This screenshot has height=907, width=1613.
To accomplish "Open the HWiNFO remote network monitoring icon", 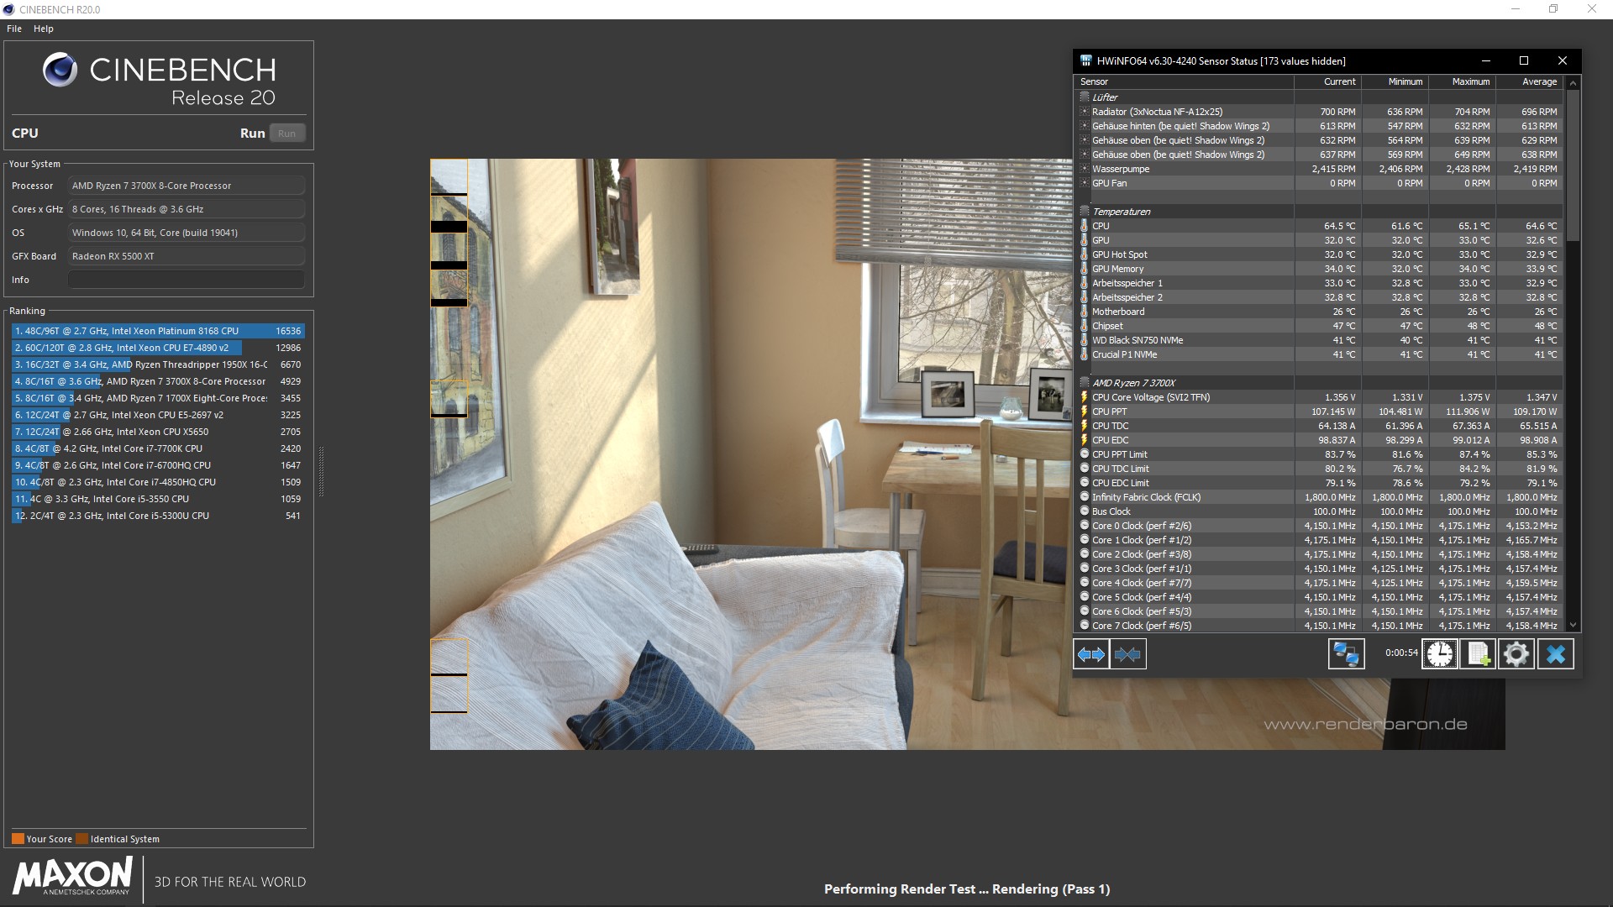I will click(x=1346, y=654).
